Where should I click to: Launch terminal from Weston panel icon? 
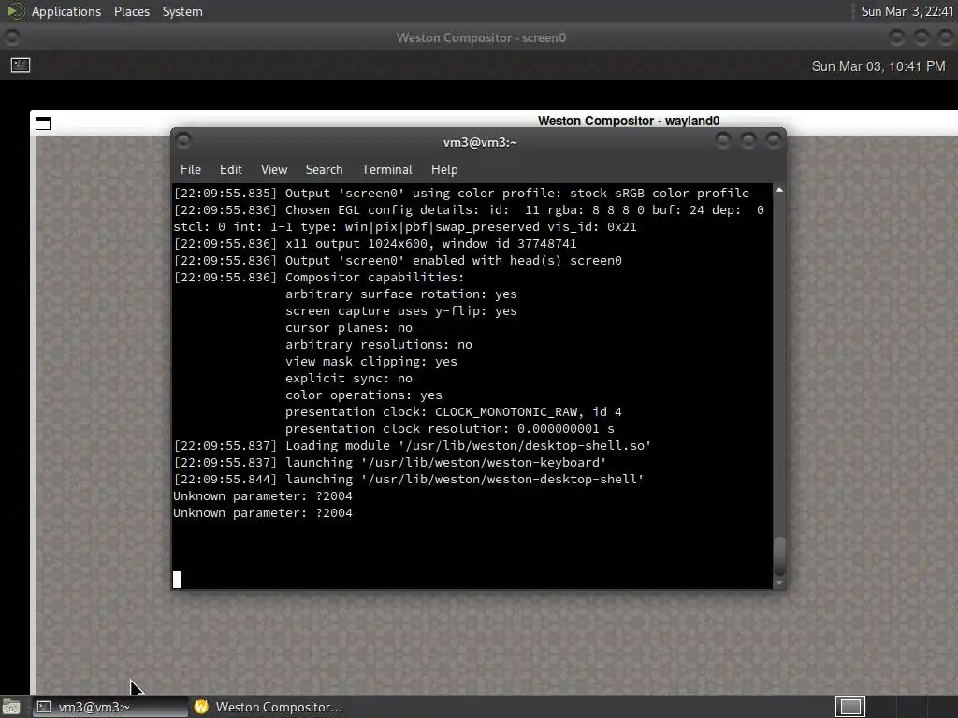point(21,65)
